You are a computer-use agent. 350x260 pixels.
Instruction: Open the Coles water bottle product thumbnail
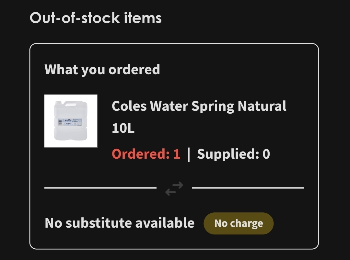tap(71, 121)
